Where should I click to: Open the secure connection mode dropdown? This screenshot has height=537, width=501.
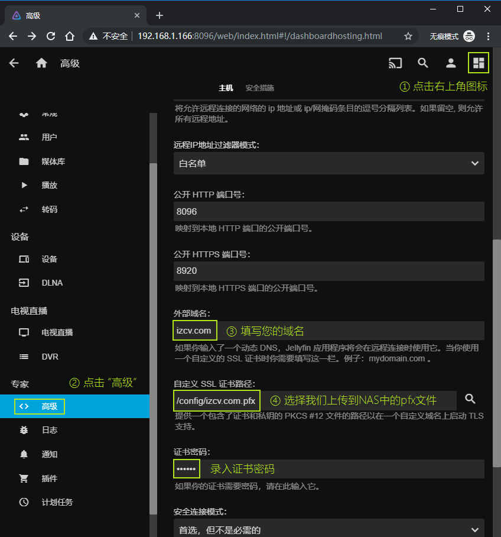328,529
